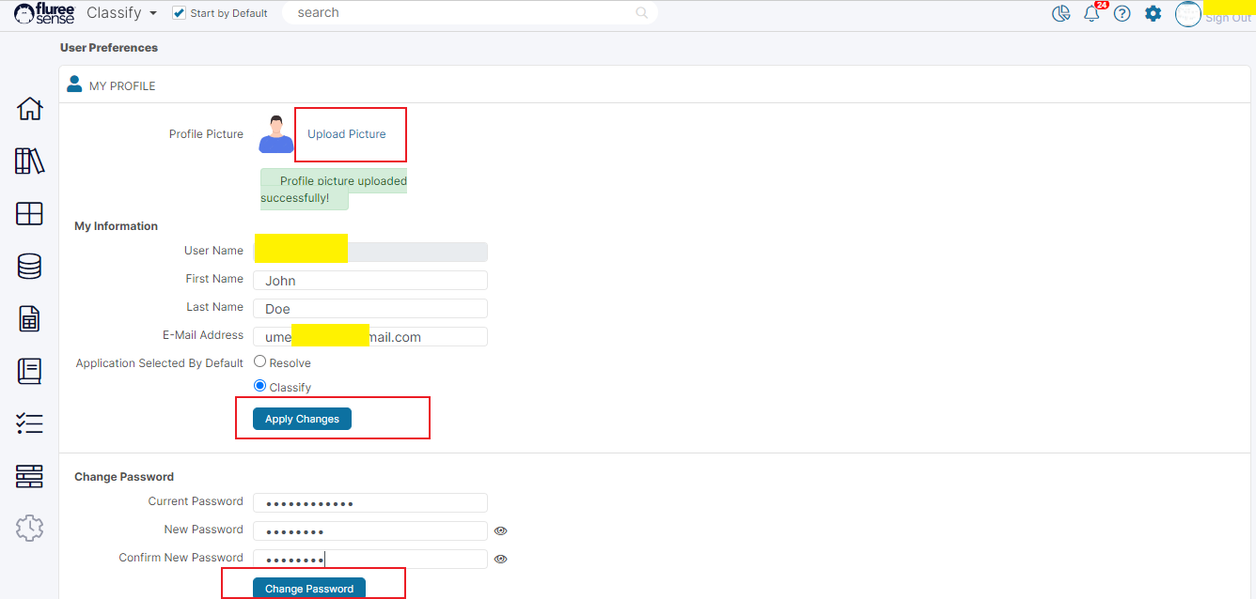Screen dimensions: 1256x599
Task: Select the Resolve radio button
Action: [260, 362]
